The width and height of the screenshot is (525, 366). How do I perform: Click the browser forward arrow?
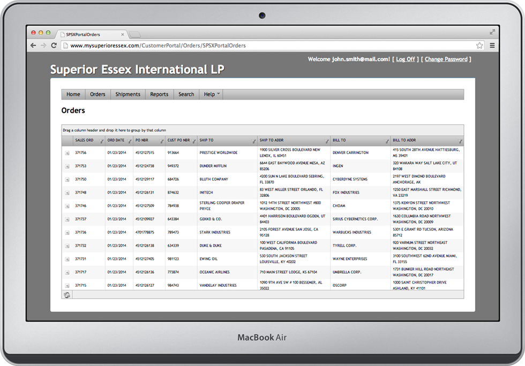tap(43, 45)
